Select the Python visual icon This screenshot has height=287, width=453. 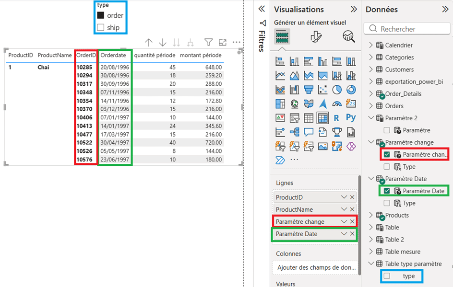(351, 118)
